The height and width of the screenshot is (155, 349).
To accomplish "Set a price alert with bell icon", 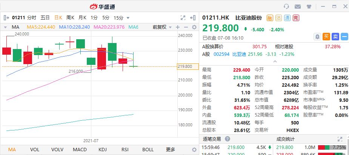I will (x=317, y=37).
